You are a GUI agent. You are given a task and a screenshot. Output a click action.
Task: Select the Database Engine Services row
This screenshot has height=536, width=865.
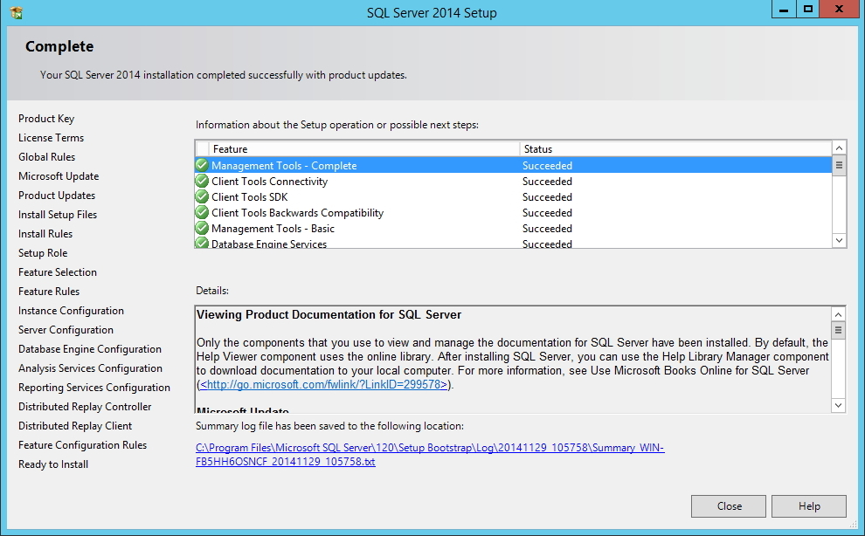(514, 243)
